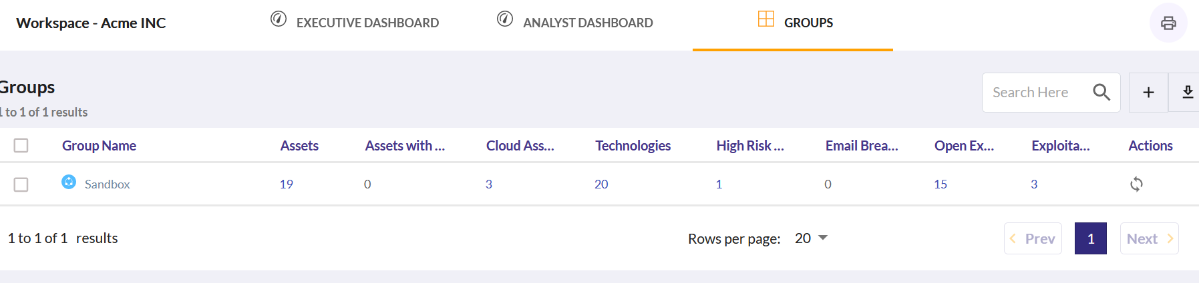Open the rows per page dropdown

tap(811, 238)
